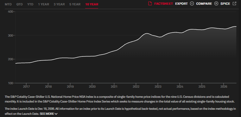Open the SPICE link
241x117 pixels.
[x=225, y=4]
